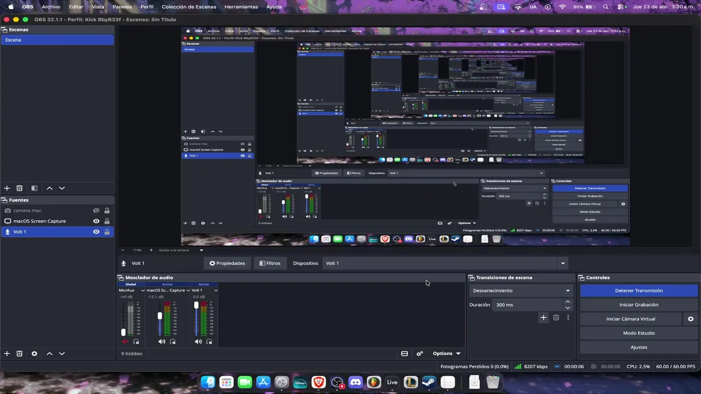Enable Modo Estudio
This screenshot has width=701, height=394.
pos(639,333)
